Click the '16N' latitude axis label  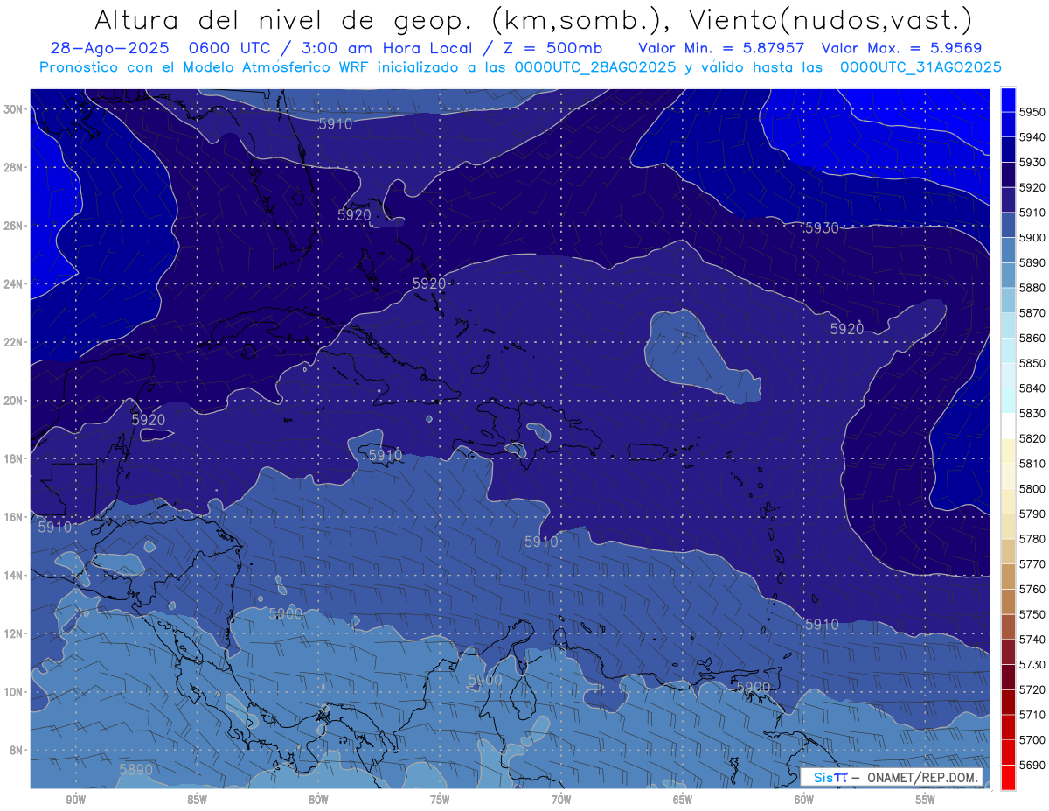[x=13, y=517]
